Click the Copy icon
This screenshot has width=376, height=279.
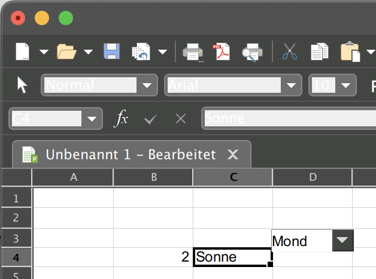[320, 52]
